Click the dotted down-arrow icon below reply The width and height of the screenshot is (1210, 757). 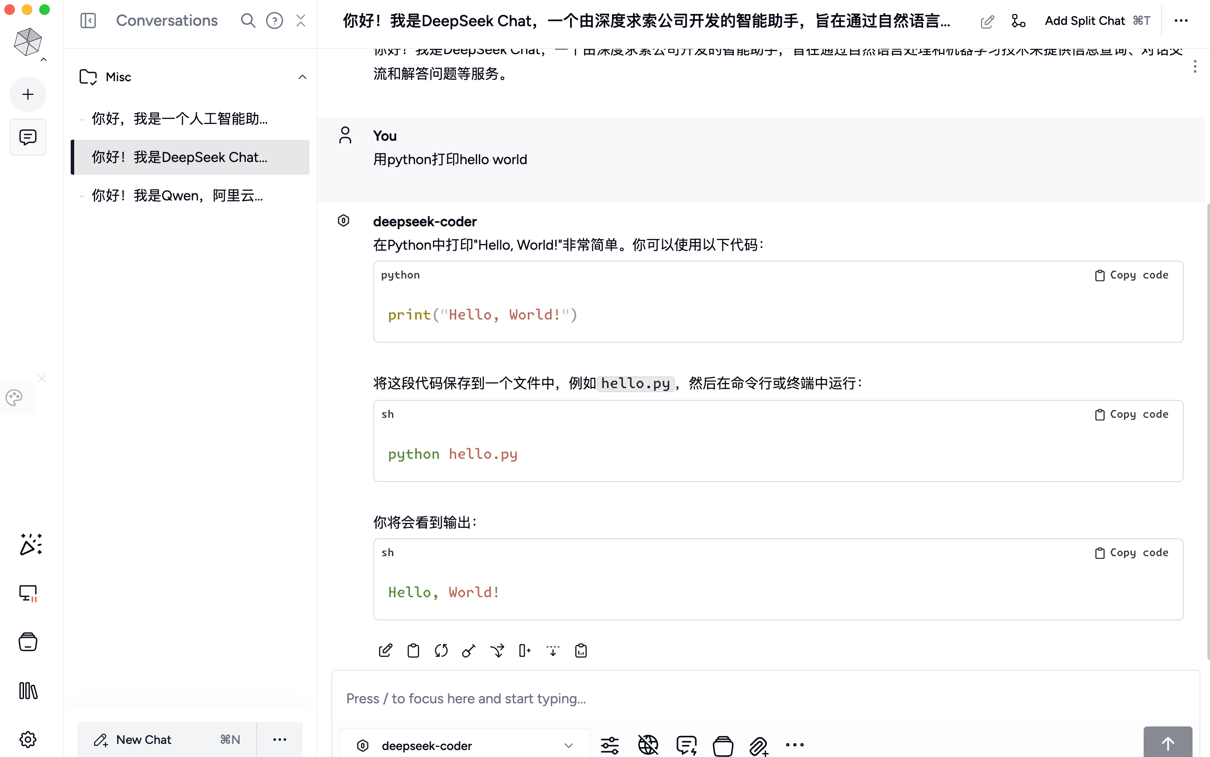tap(553, 650)
